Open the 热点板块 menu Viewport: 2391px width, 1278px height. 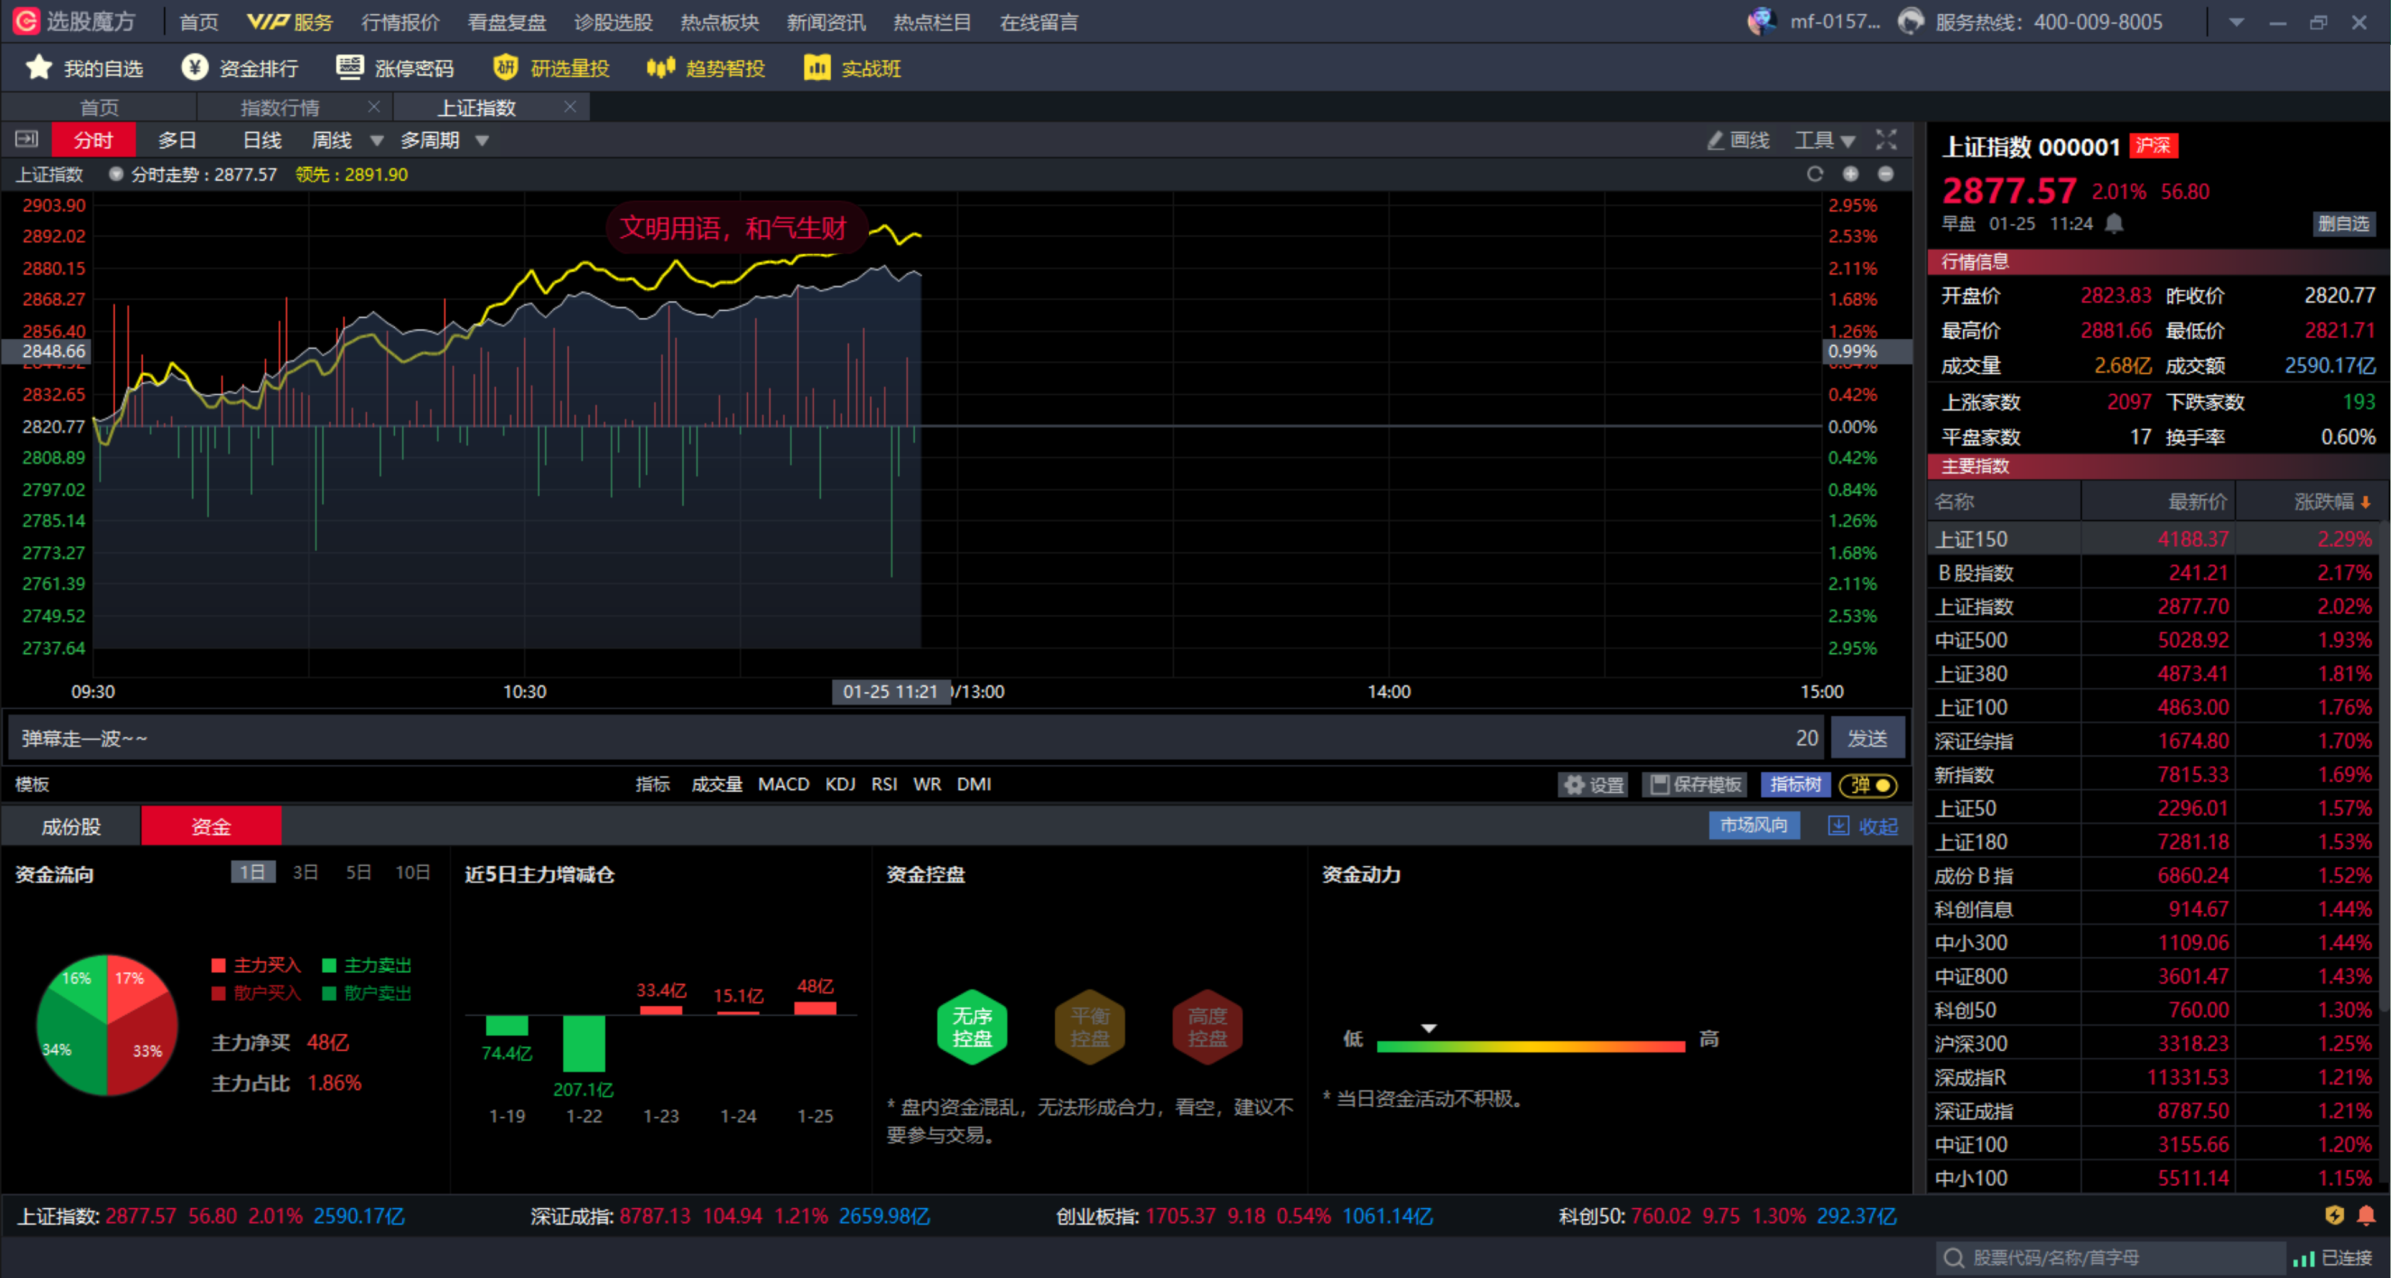(719, 22)
